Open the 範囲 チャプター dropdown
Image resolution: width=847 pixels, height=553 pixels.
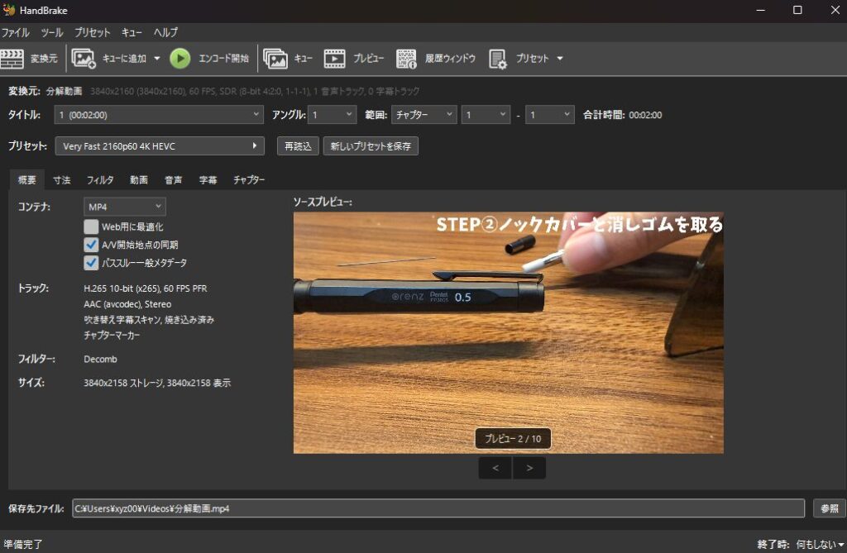point(424,115)
